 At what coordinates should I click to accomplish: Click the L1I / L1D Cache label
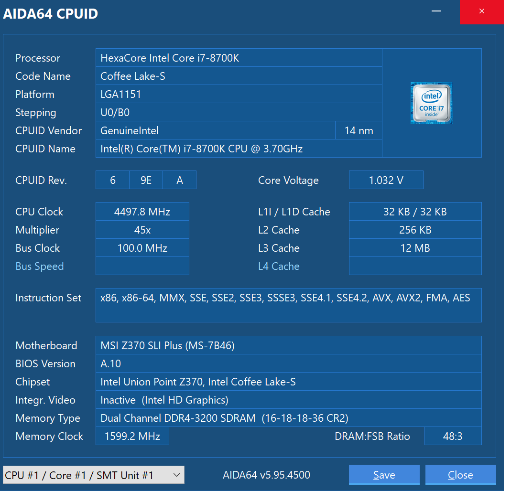point(294,212)
